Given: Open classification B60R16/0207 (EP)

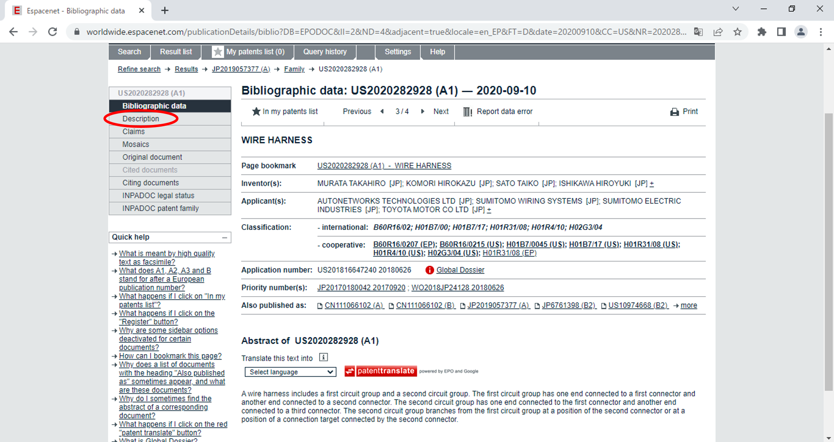Looking at the screenshot, I should click(x=404, y=245).
